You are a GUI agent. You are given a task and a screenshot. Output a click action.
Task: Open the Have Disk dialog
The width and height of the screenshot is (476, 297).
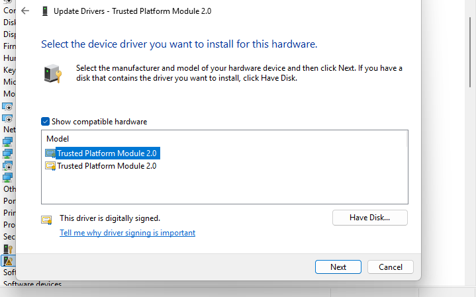click(x=370, y=218)
